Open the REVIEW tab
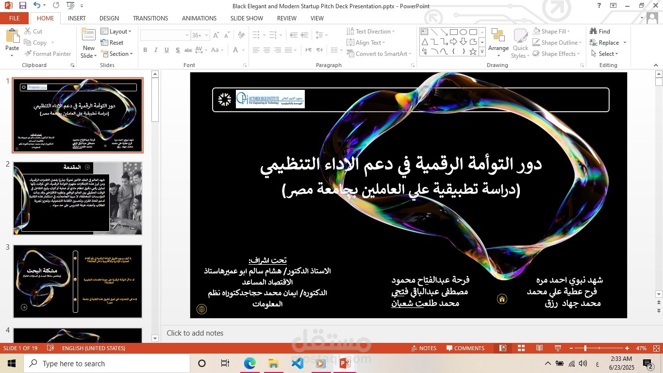This screenshot has height=373, width=663. pos(286,18)
